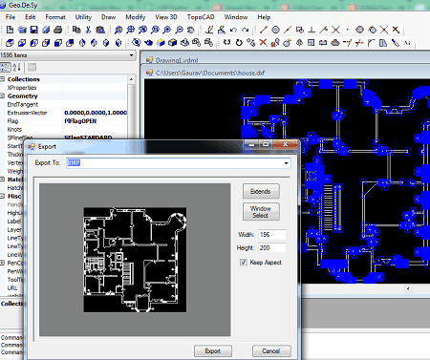Open the Utility menu
The image size is (430, 360).
pyautogui.click(x=83, y=17)
